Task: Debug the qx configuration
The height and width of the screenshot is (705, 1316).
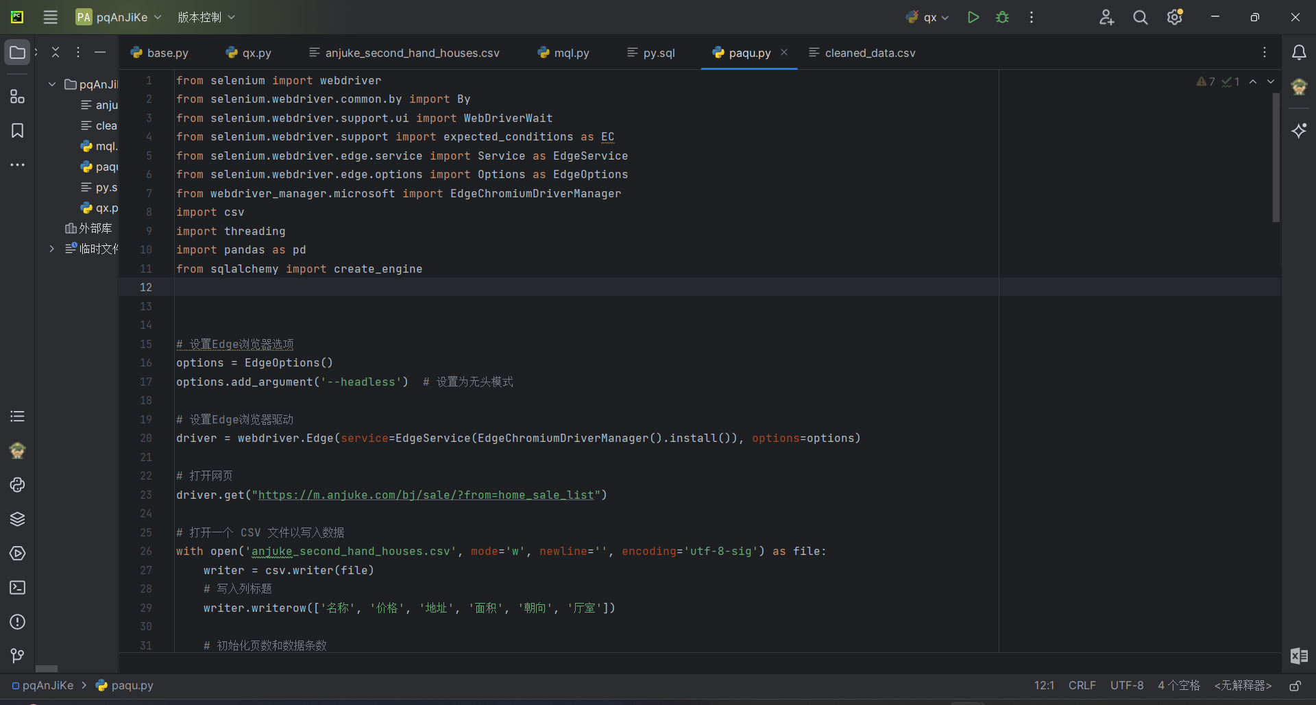Action: click(1002, 17)
